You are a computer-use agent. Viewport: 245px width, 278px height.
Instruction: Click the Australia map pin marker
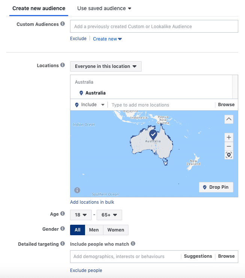coord(153,134)
